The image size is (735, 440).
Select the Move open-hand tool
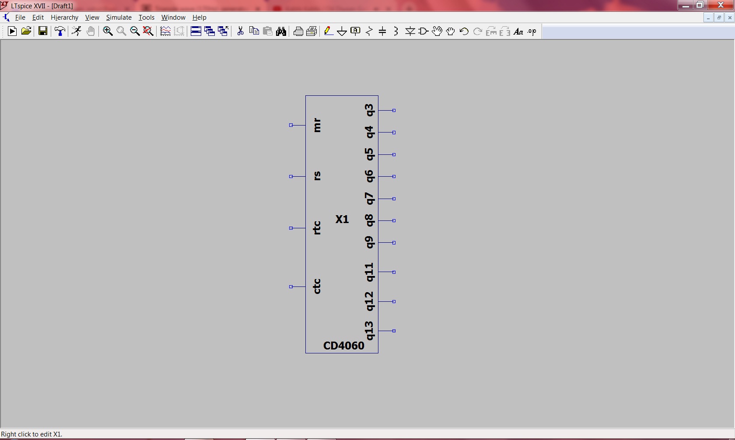437,31
